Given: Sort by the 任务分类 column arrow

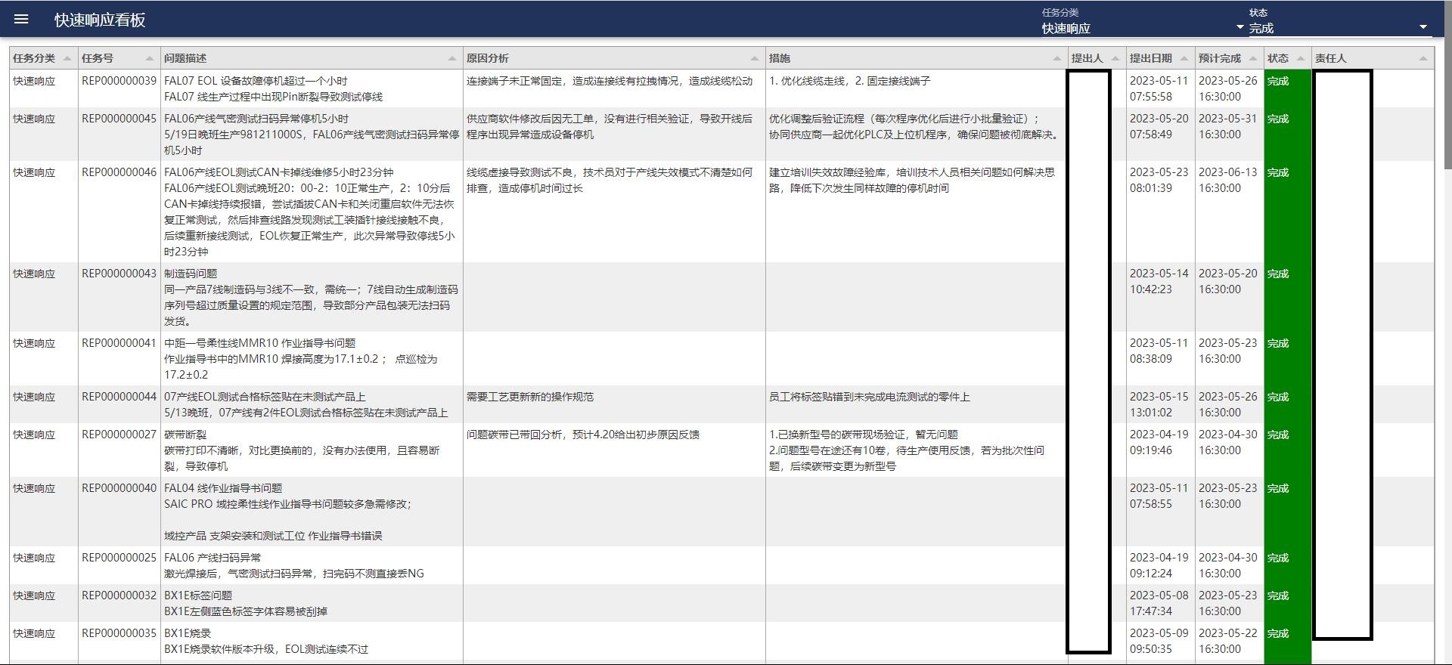Looking at the screenshot, I should [x=67, y=59].
